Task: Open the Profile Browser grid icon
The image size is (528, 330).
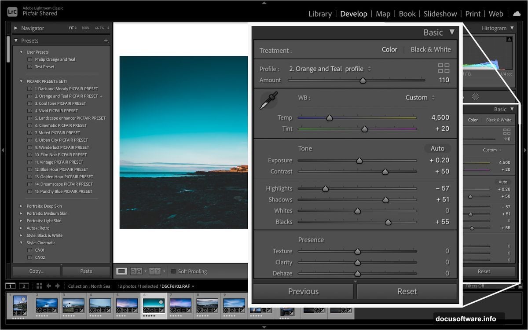Action: 444,68
